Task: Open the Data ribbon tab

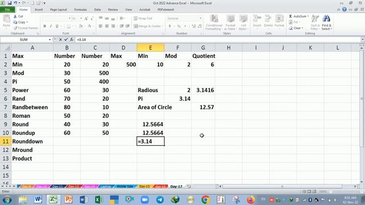Action: 98,10
